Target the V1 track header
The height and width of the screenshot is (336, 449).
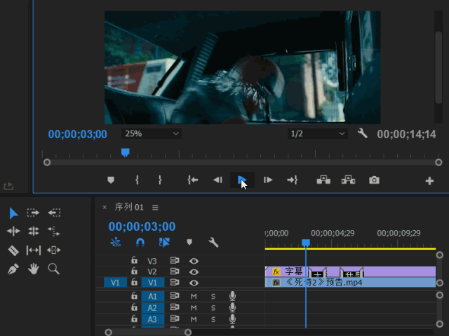coord(153,283)
